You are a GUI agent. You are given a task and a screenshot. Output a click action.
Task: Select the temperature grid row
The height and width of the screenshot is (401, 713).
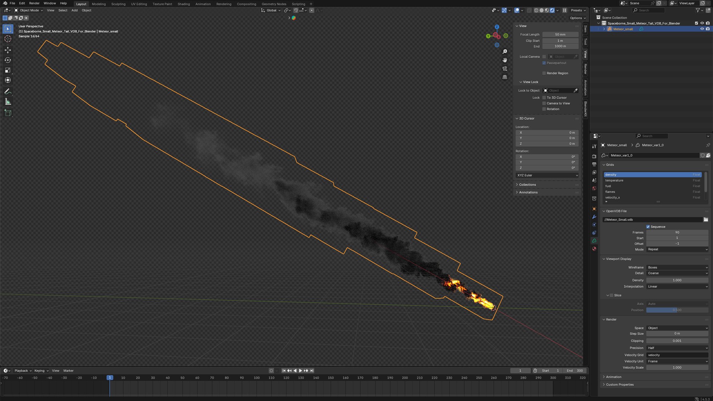click(652, 180)
